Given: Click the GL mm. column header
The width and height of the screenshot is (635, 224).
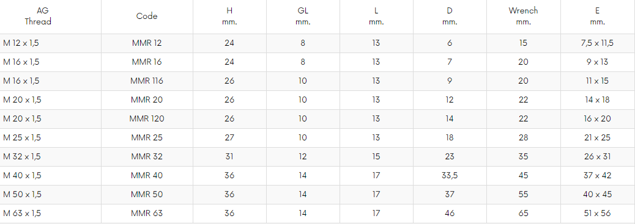Looking at the screenshot, I should pos(303,16).
